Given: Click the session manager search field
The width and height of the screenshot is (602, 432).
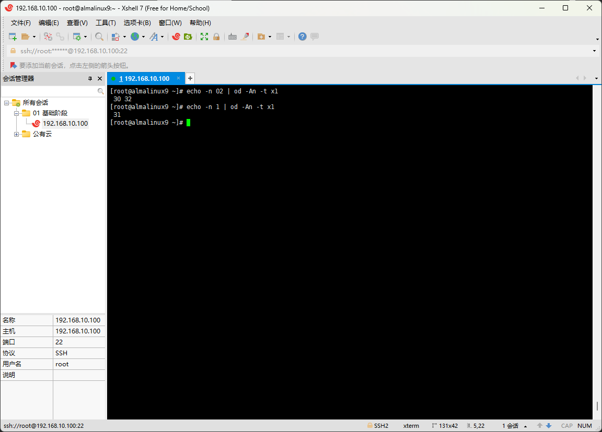Looking at the screenshot, I should click(49, 91).
